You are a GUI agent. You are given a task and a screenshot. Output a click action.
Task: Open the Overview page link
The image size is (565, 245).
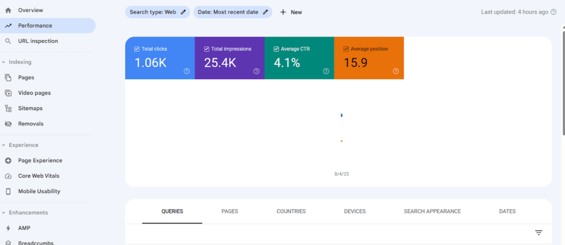click(x=31, y=10)
